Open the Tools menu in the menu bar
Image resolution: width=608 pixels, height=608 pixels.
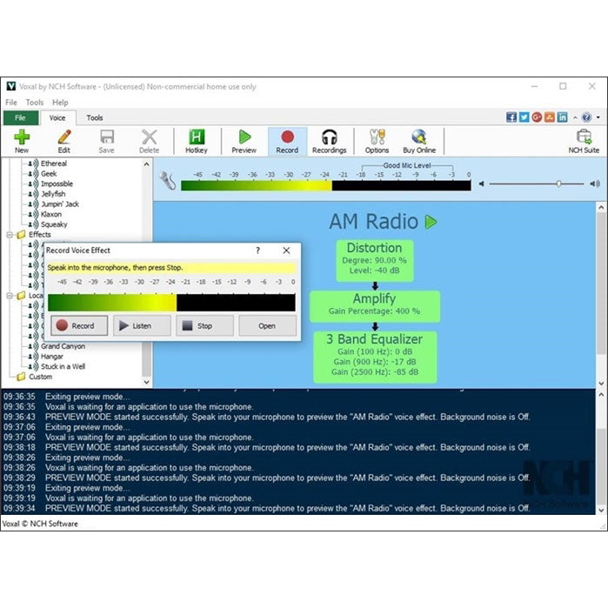point(35,103)
